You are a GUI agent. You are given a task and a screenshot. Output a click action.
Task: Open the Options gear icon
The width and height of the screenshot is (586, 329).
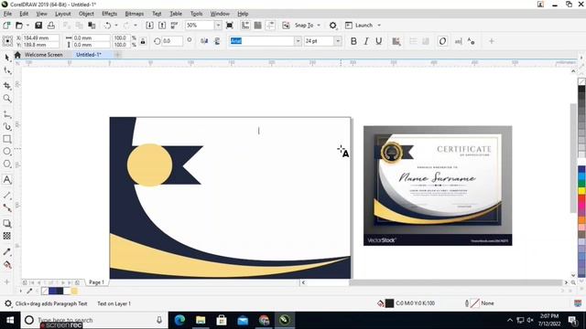coord(332,26)
